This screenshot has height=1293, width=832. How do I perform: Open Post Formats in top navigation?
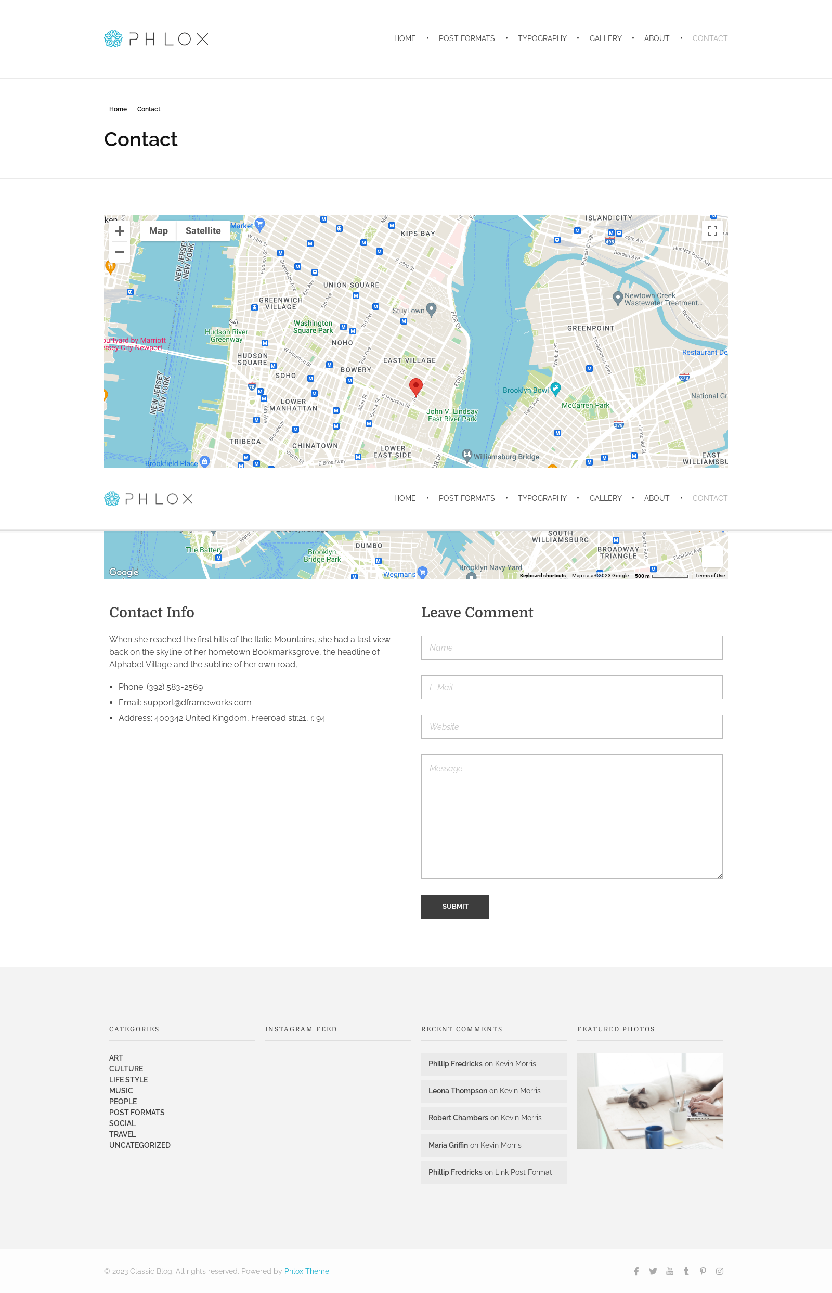(466, 38)
